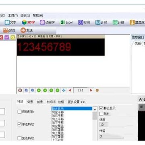This screenshot has width=145, height=145.
Task: Open 更多设置->> more settings
Action: (77, 102)
